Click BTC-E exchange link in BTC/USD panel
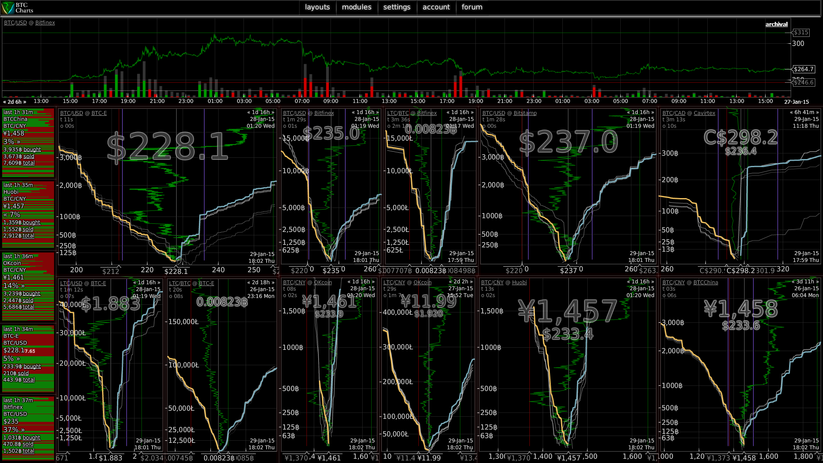This screenshot has width=823, height=463. tap(99, 113)
